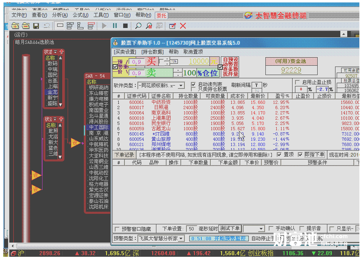
Task: Toggle checkbox beside the 元 amount field
Action: (220, 67)
